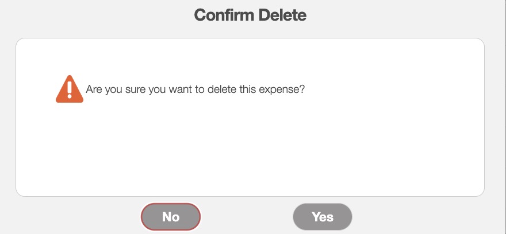The width and height of the screenshot is (506, 234).
Task: Cancel deletion by choosing No
Action: (x=171, y=217)
